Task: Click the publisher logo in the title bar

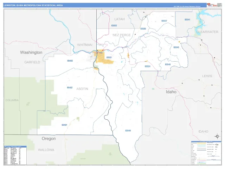Action: (212, 5)
